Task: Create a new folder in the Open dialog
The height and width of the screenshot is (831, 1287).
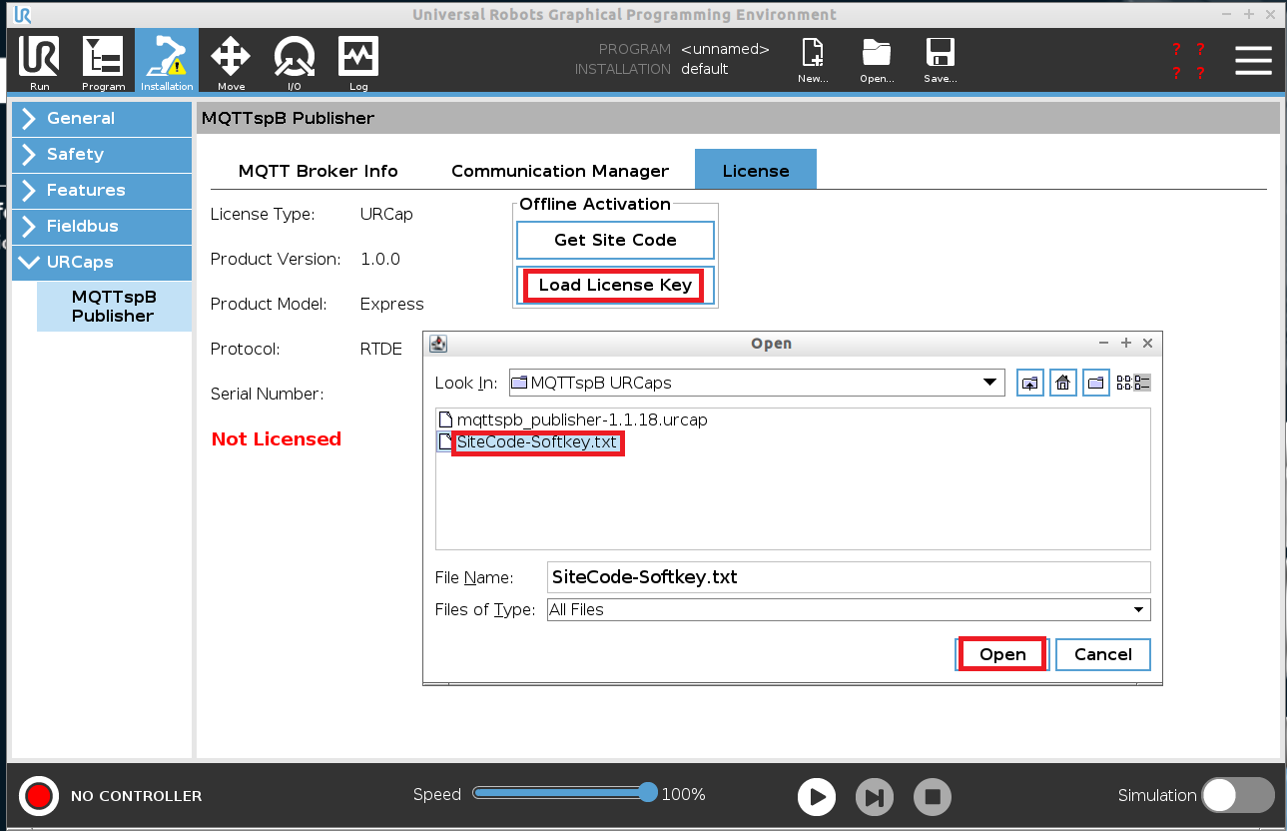Action: (x=1096, y=383)
